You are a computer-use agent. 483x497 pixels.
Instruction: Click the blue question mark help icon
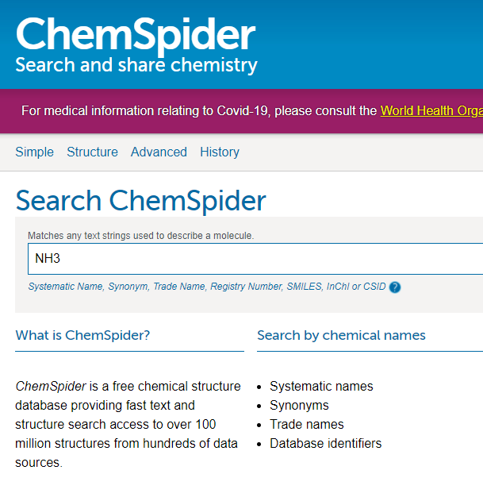point(395,287)
